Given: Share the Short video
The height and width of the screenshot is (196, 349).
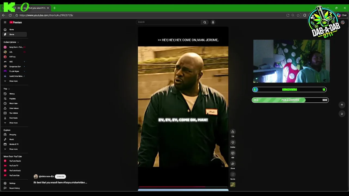Looking at the screenshot, I should tap(233, 164).
